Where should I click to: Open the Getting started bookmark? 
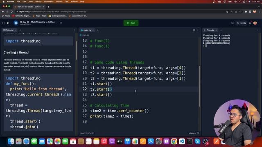coord(58,16)
